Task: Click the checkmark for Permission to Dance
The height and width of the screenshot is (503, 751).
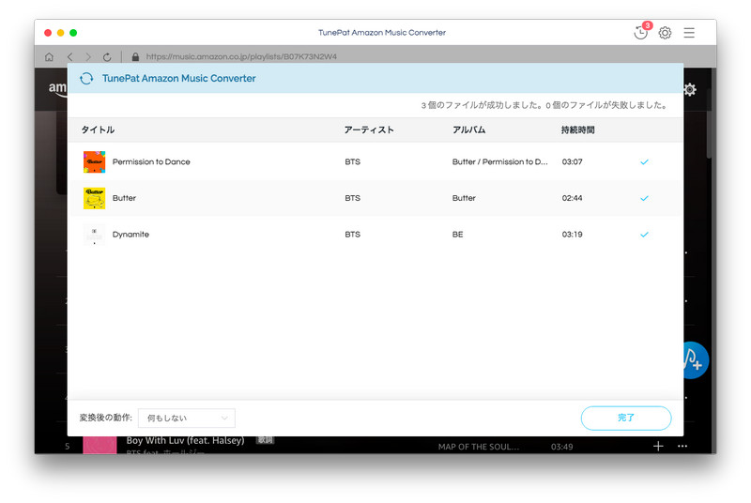Action: click(644, 161)
